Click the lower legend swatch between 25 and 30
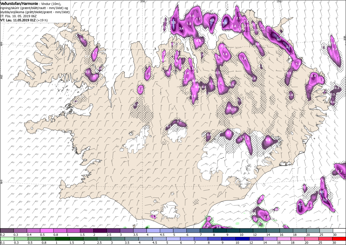The height and width of the screenshot is (245, 346). (325, 239)
